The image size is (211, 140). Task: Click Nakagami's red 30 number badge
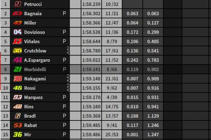coord(18,79)
